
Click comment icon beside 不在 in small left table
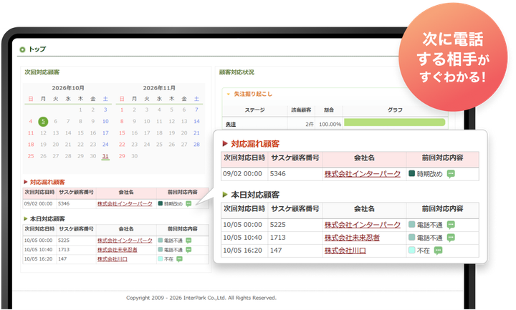pos(179,259)
